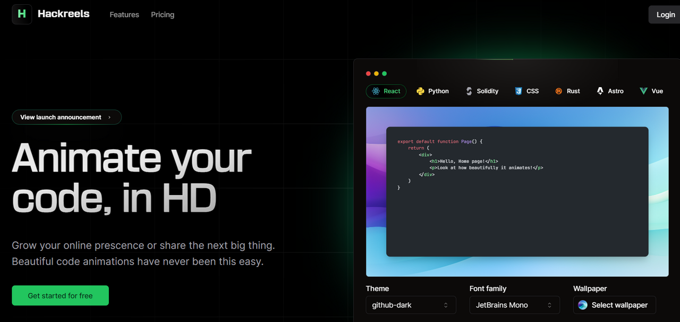Click the Python snake logo icon
The height and width of the screenshot is (322, 680).
(420, 91)
